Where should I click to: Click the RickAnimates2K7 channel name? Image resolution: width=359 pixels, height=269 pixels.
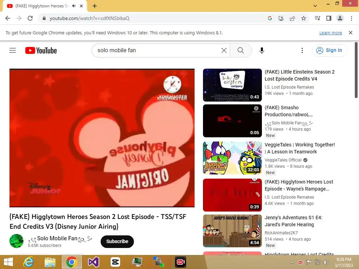(281, 233)
